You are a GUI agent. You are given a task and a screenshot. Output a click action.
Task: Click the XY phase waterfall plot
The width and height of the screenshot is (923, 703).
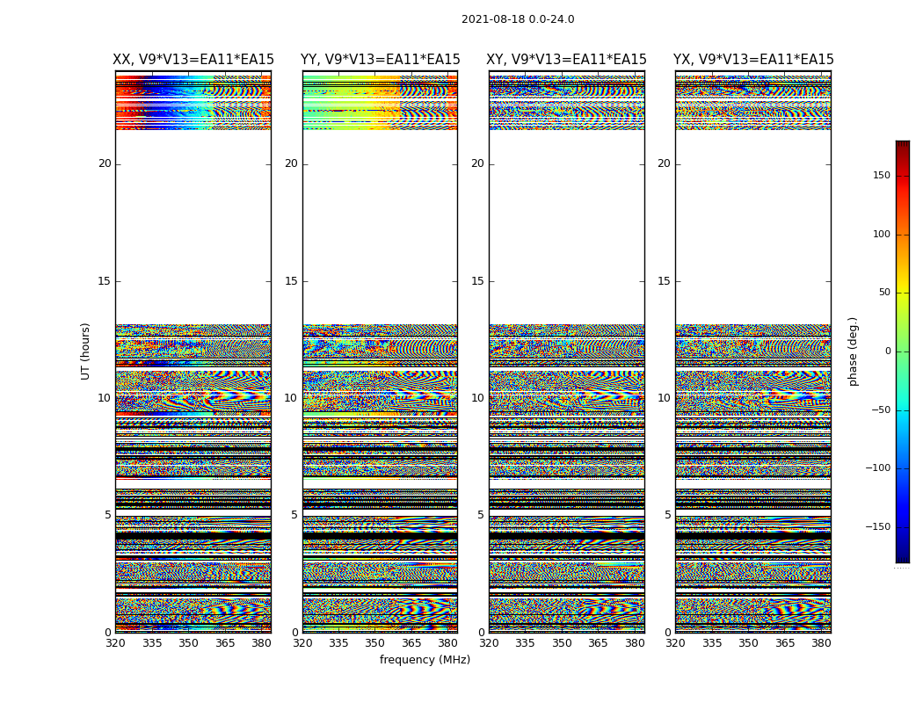coord(567,351)
